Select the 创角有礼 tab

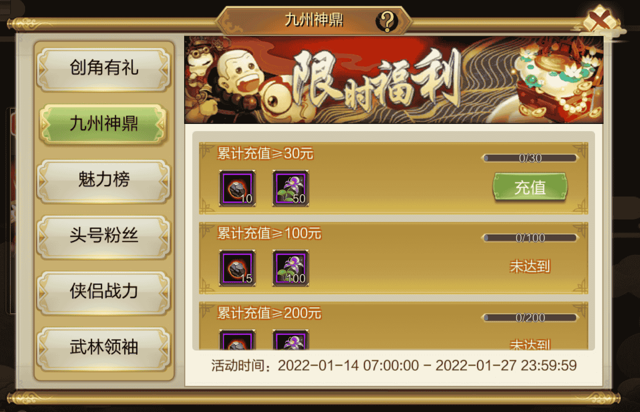pyautogui.click(x=104, y=68)
